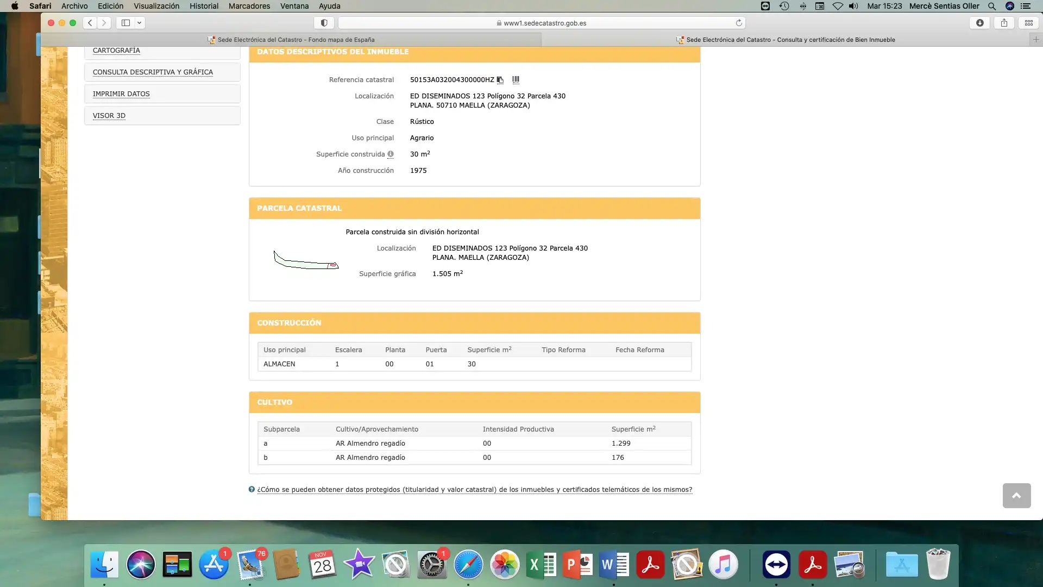Screen dimensions: 1043x587
Task: Click the Bluetooth menu bar icon
Action: pos(802,6)
